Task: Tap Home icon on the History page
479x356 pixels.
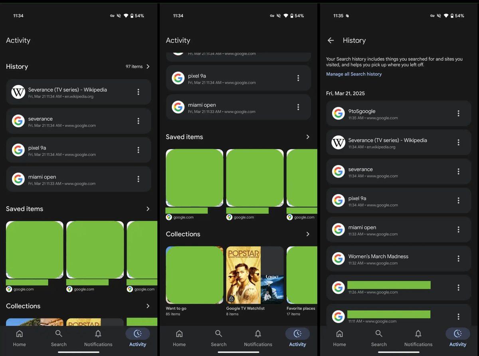Action: click(339, 338)
